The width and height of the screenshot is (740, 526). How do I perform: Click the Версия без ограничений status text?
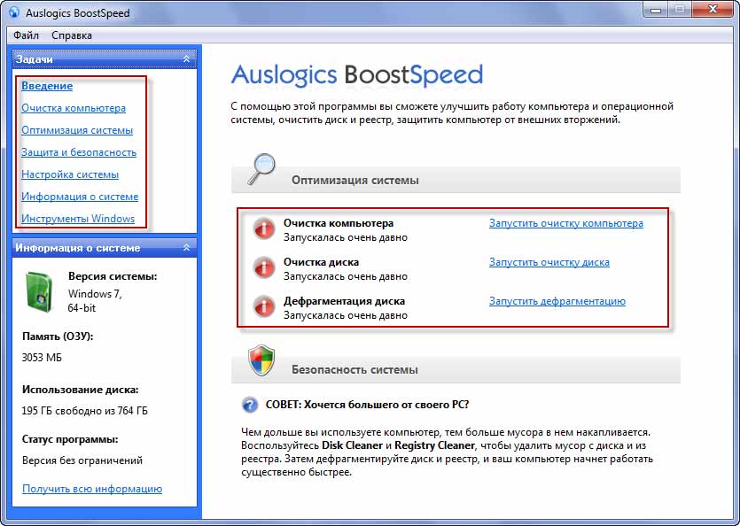click(x=82, y=460)
